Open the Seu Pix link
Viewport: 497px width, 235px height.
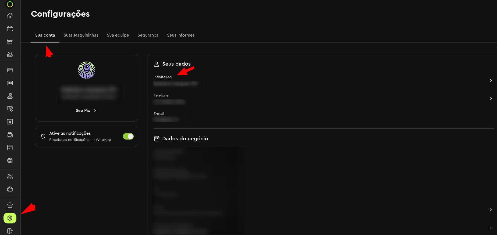pos(83,111)
